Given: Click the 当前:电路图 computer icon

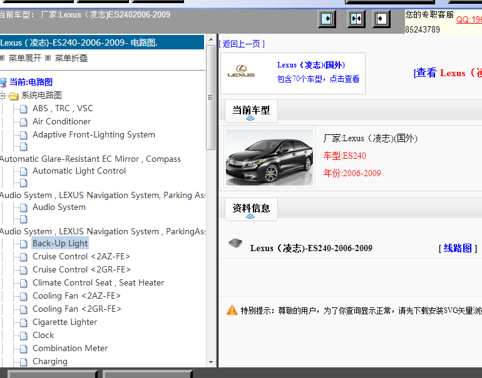Looking at the screenshot, I should [x=3, y=82].
